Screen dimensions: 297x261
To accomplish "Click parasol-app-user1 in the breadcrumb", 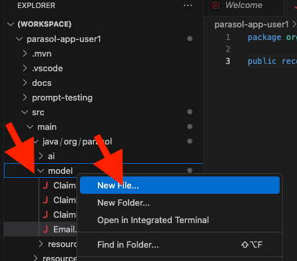I will [252, 25].
